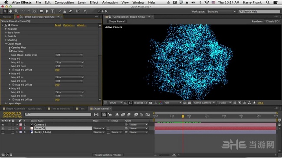Click the Composition Mini-Flowchart icon in timeline
This screenshot has height=158, width=282.
(96, 115)
